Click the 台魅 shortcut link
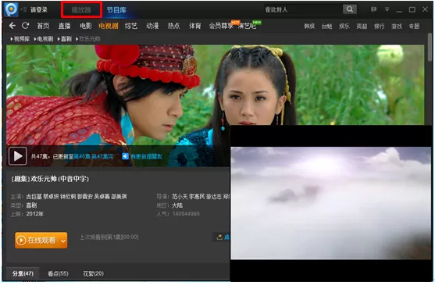 [326, 27]
